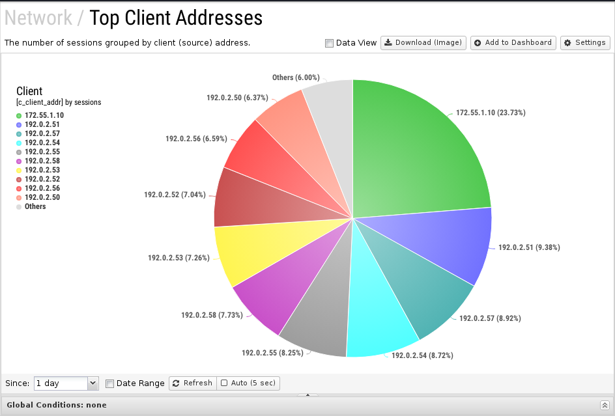615x416 pixels.
Task: Open the Settings gear button
Action: click(x=584, y=43)
